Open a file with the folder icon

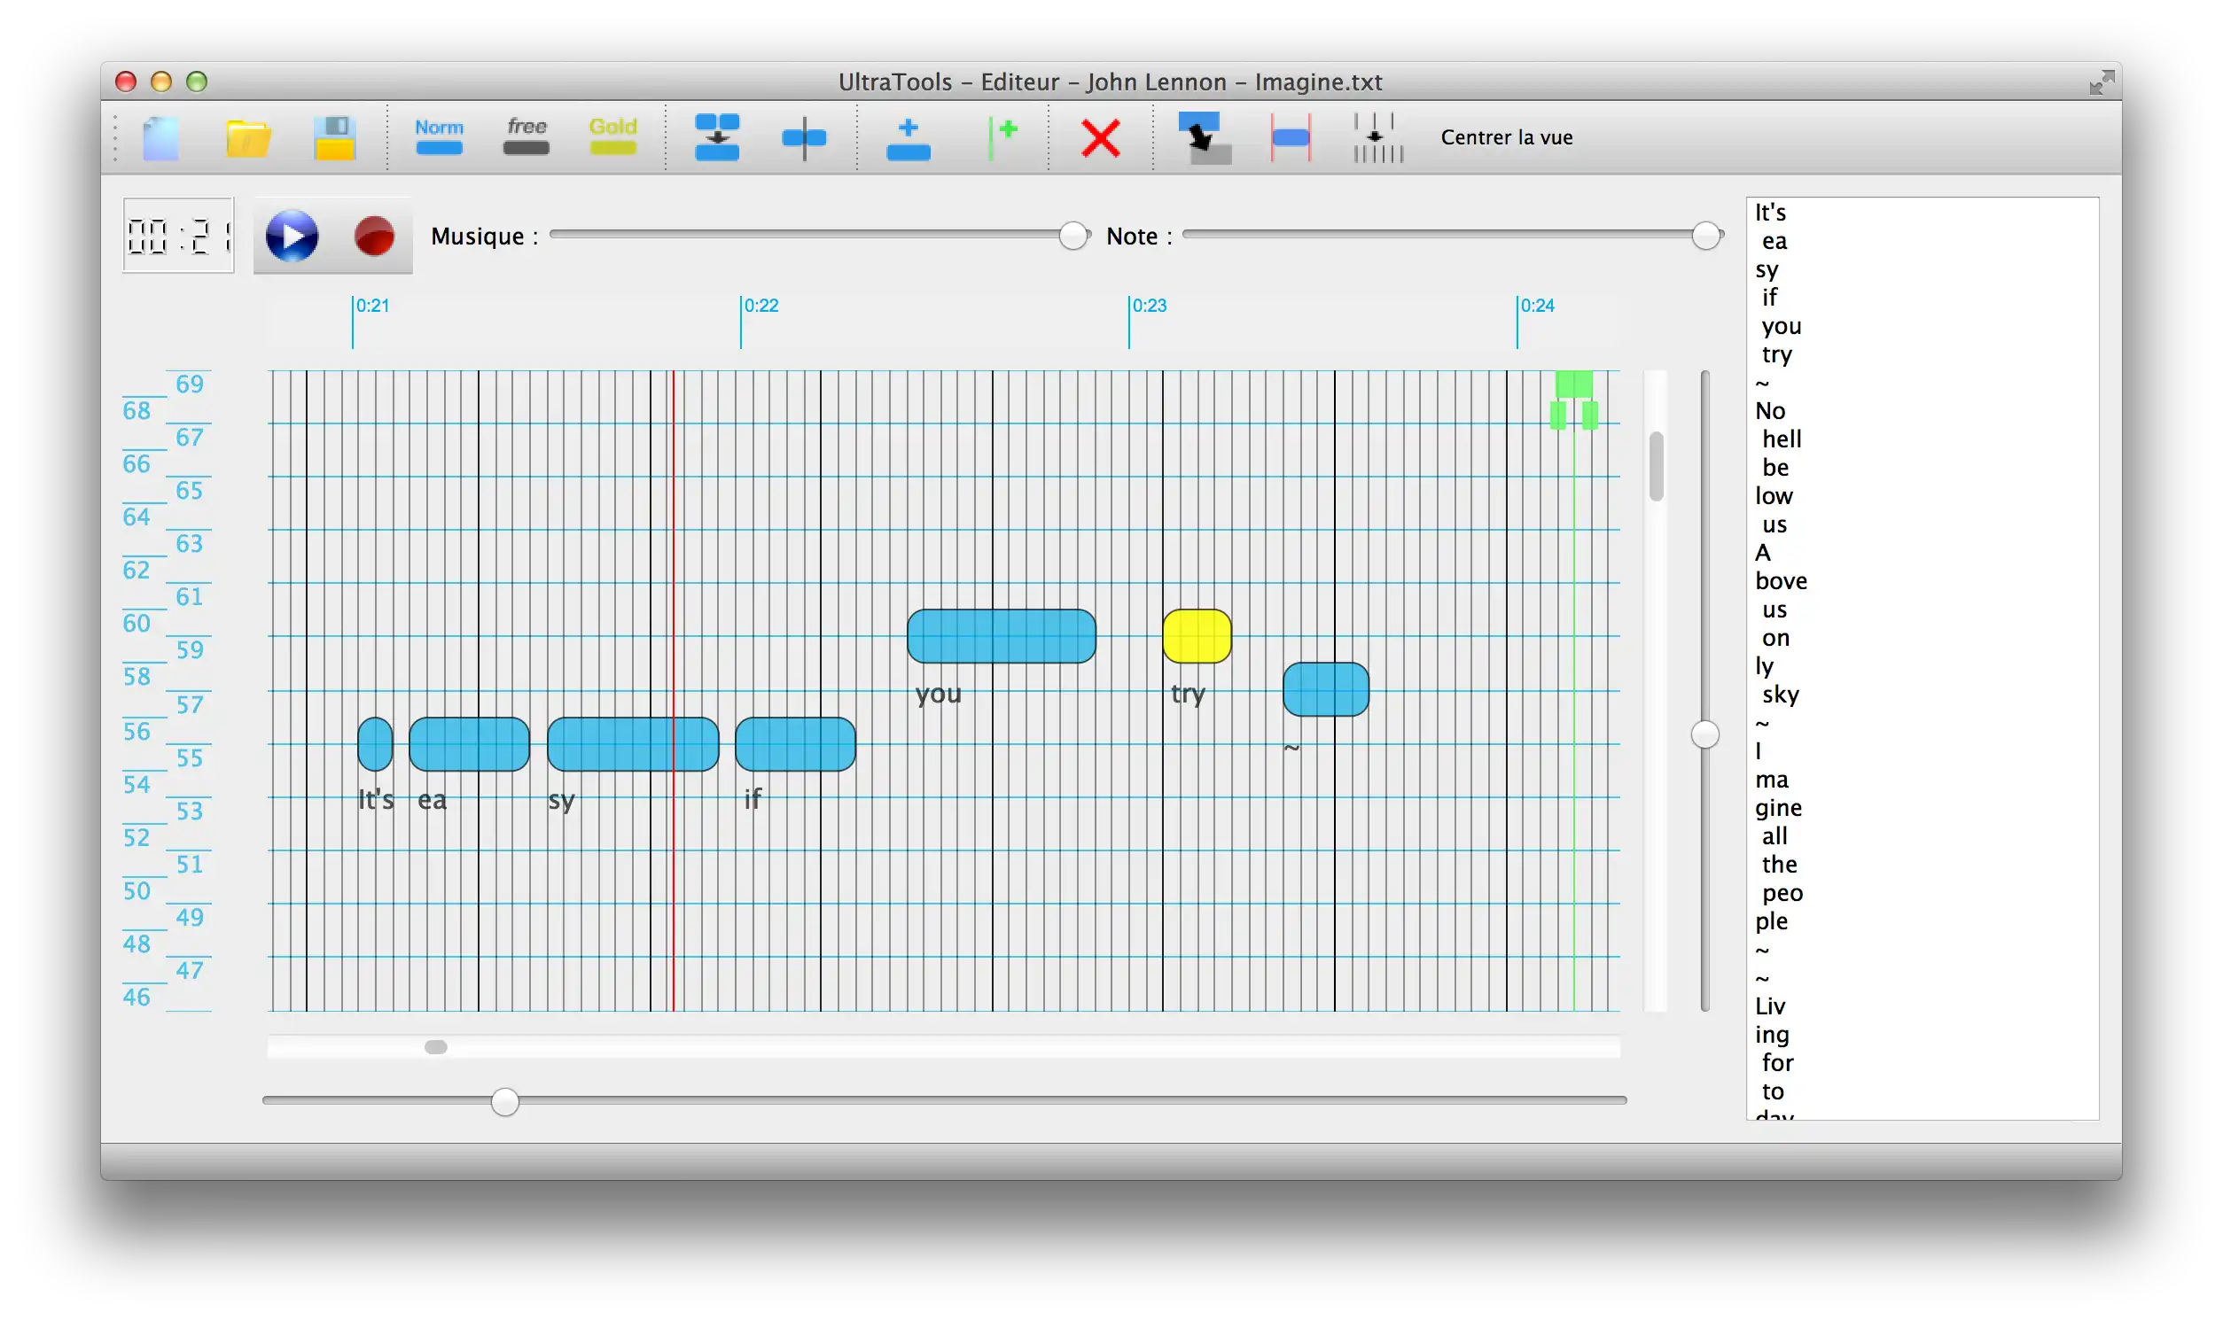pos(247,138)
